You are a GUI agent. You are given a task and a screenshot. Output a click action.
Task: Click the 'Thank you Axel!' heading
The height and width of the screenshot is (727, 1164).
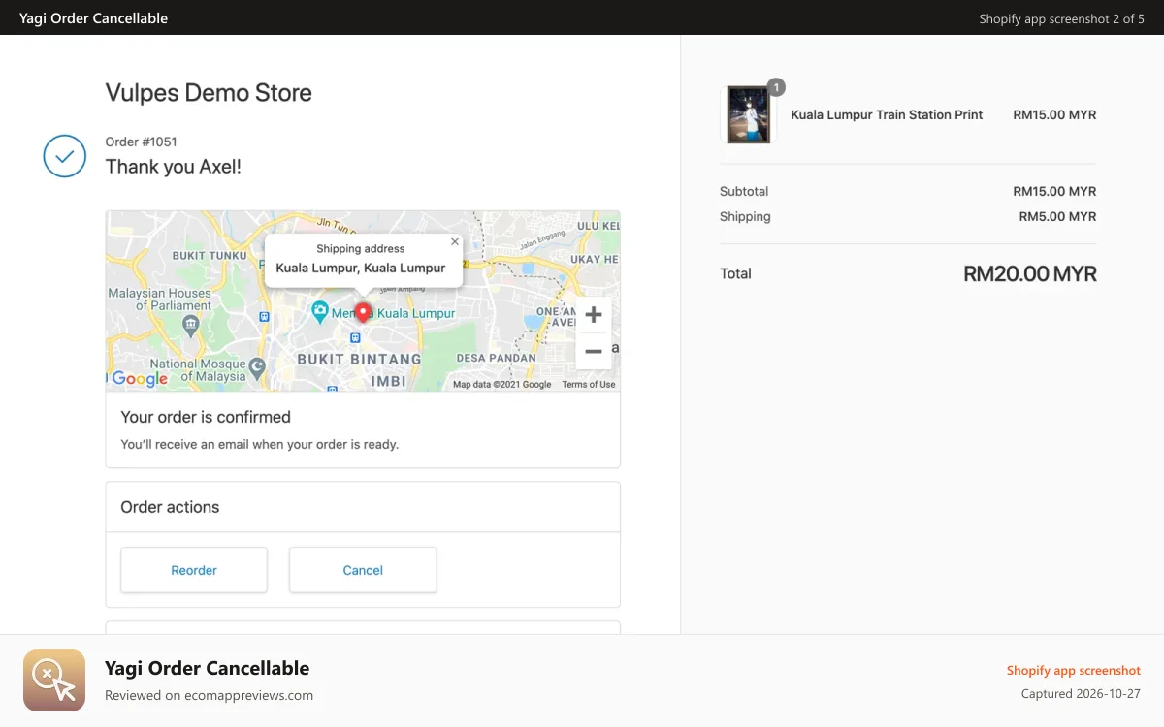point(174,167)
